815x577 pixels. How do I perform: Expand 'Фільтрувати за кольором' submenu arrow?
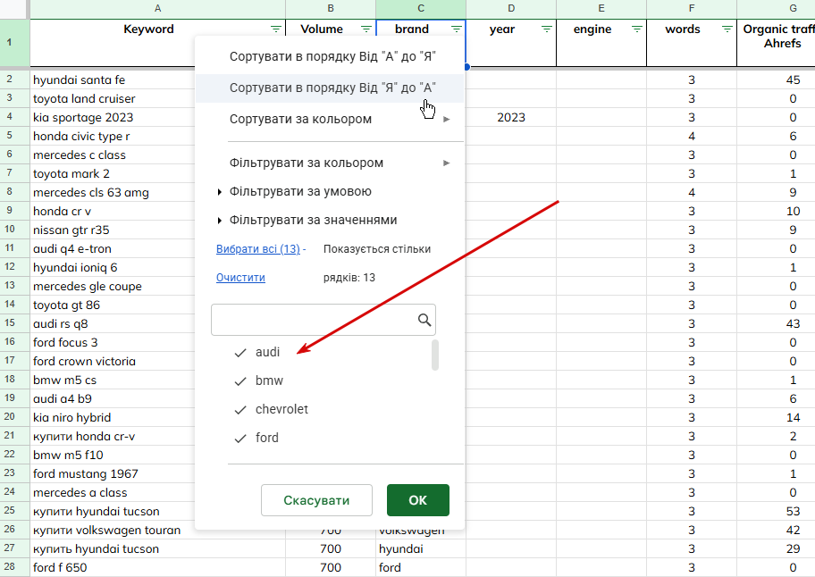coord(446,163)
